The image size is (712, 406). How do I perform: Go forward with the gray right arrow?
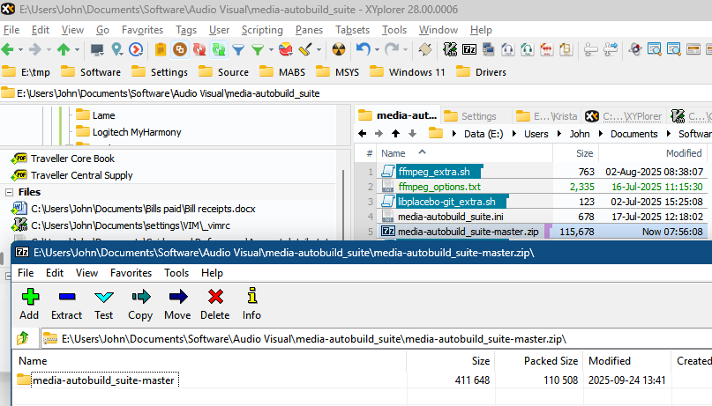tap(35, 49)
